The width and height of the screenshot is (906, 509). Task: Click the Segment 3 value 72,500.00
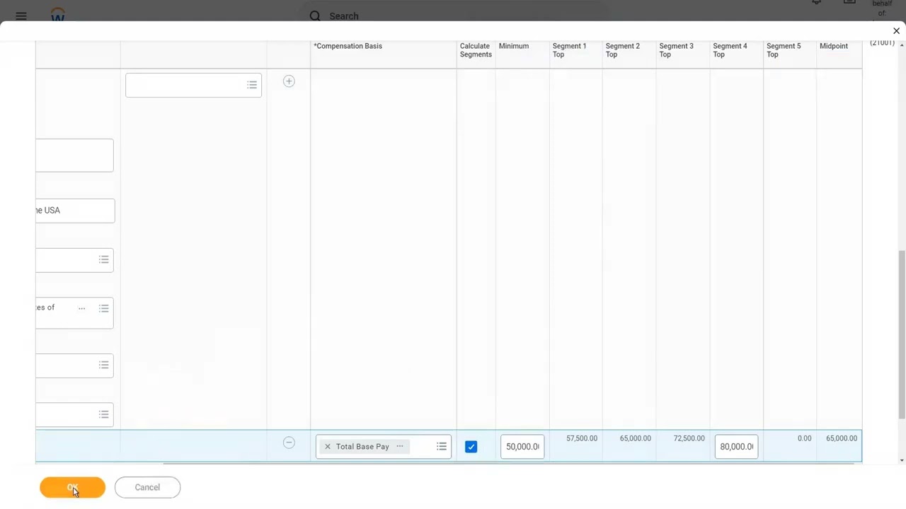[x=689, y=438]
